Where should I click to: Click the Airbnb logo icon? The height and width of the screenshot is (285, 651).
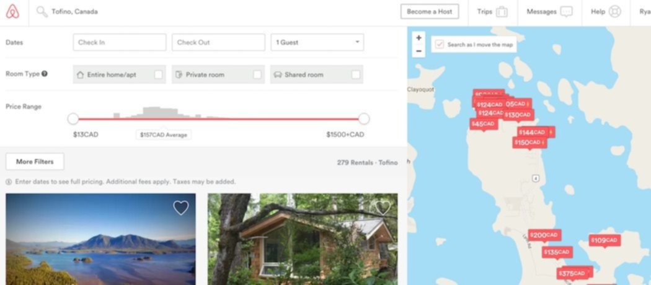12,12
